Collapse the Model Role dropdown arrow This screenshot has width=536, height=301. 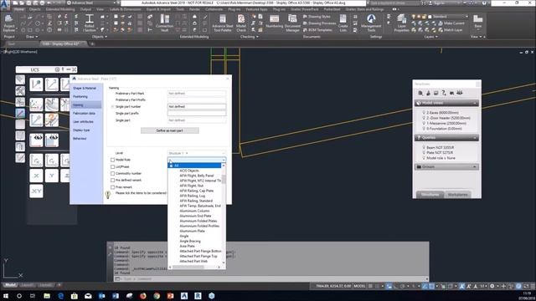pyautogui.click(x=224, y=160)
